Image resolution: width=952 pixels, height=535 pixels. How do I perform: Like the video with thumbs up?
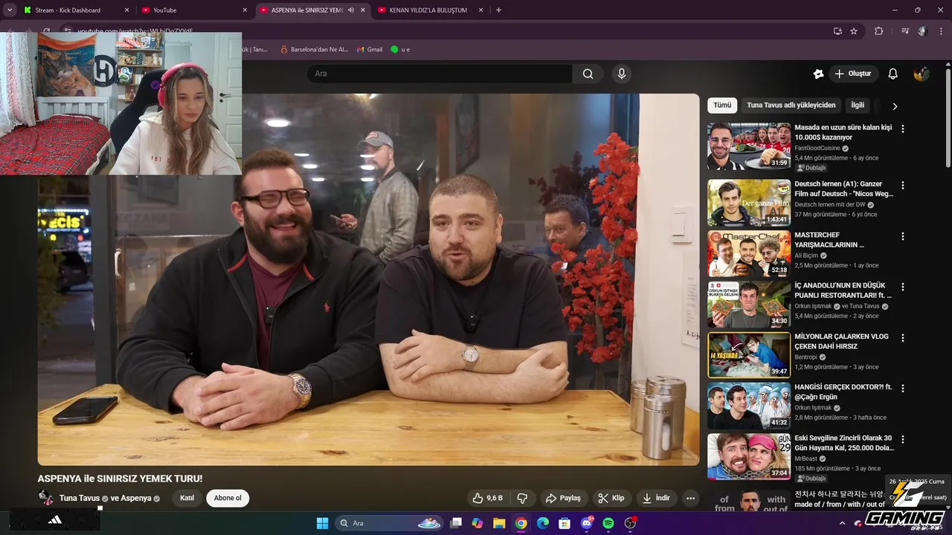click(487, 498)
